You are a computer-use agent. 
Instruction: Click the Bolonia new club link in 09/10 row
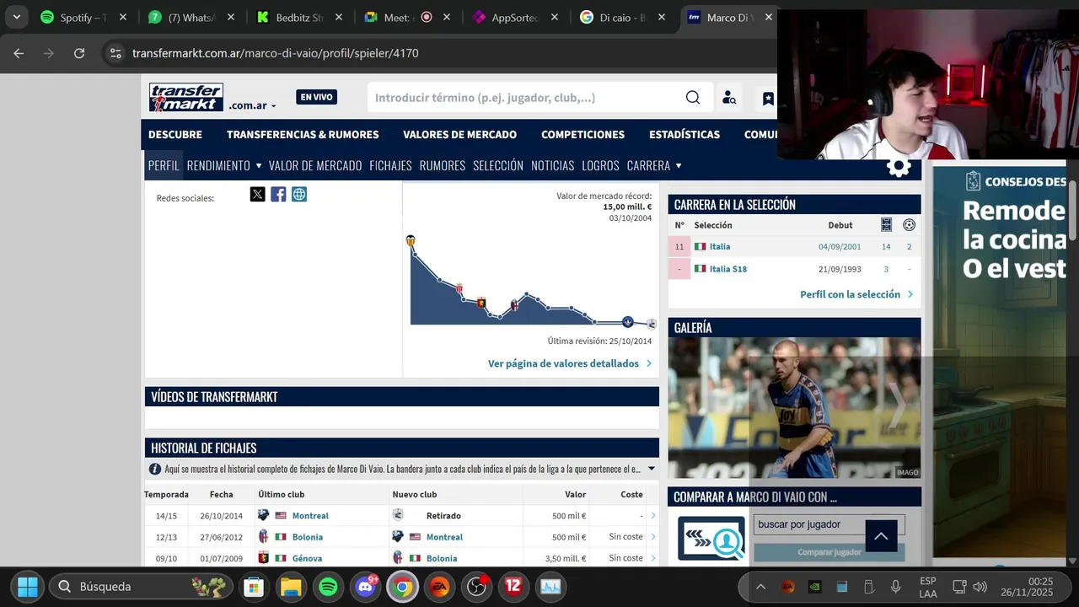tap(442, 558)
